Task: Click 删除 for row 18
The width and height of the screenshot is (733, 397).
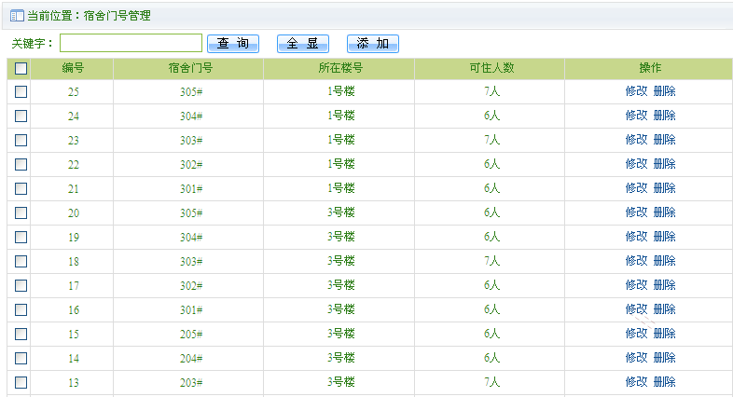Action: pyautogui.click(x=664, y=261)
